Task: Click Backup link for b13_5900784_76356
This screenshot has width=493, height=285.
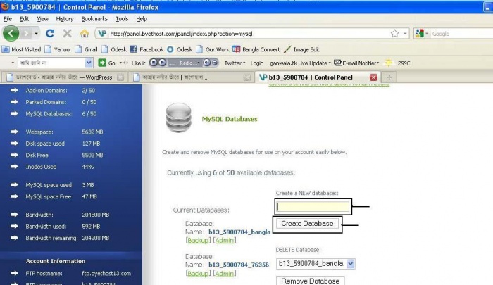Action: [x=198, y=274]
